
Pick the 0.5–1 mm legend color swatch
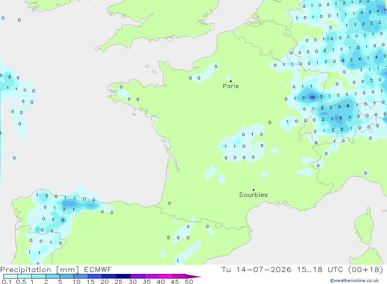pos(25,276)
